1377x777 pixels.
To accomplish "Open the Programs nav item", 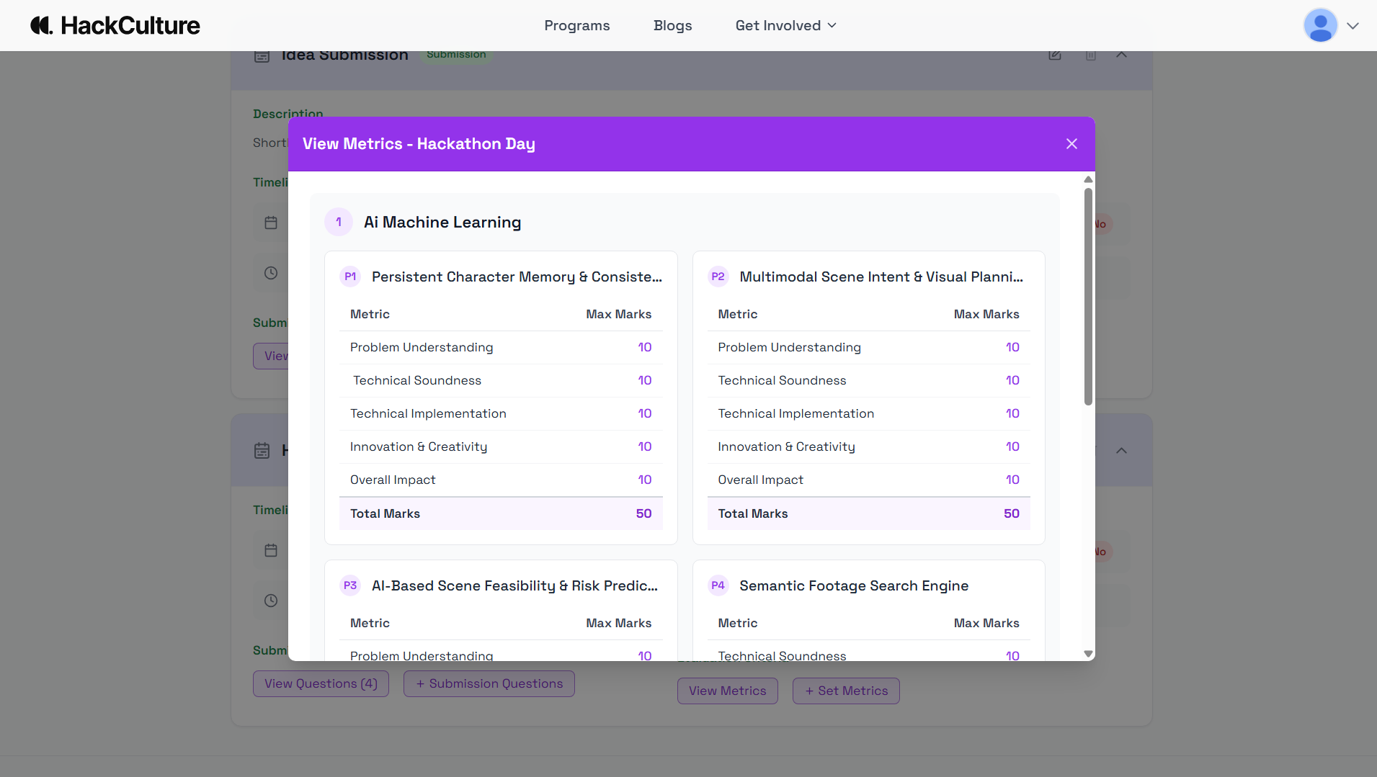I will (x=576, y=25).
